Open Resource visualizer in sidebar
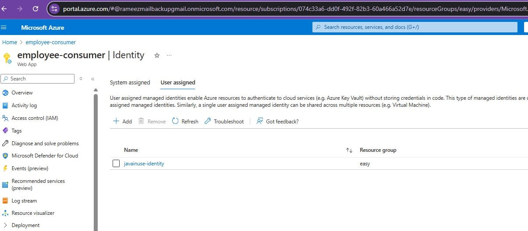Viewport: 528px width, 231px height. pos(33,213)
